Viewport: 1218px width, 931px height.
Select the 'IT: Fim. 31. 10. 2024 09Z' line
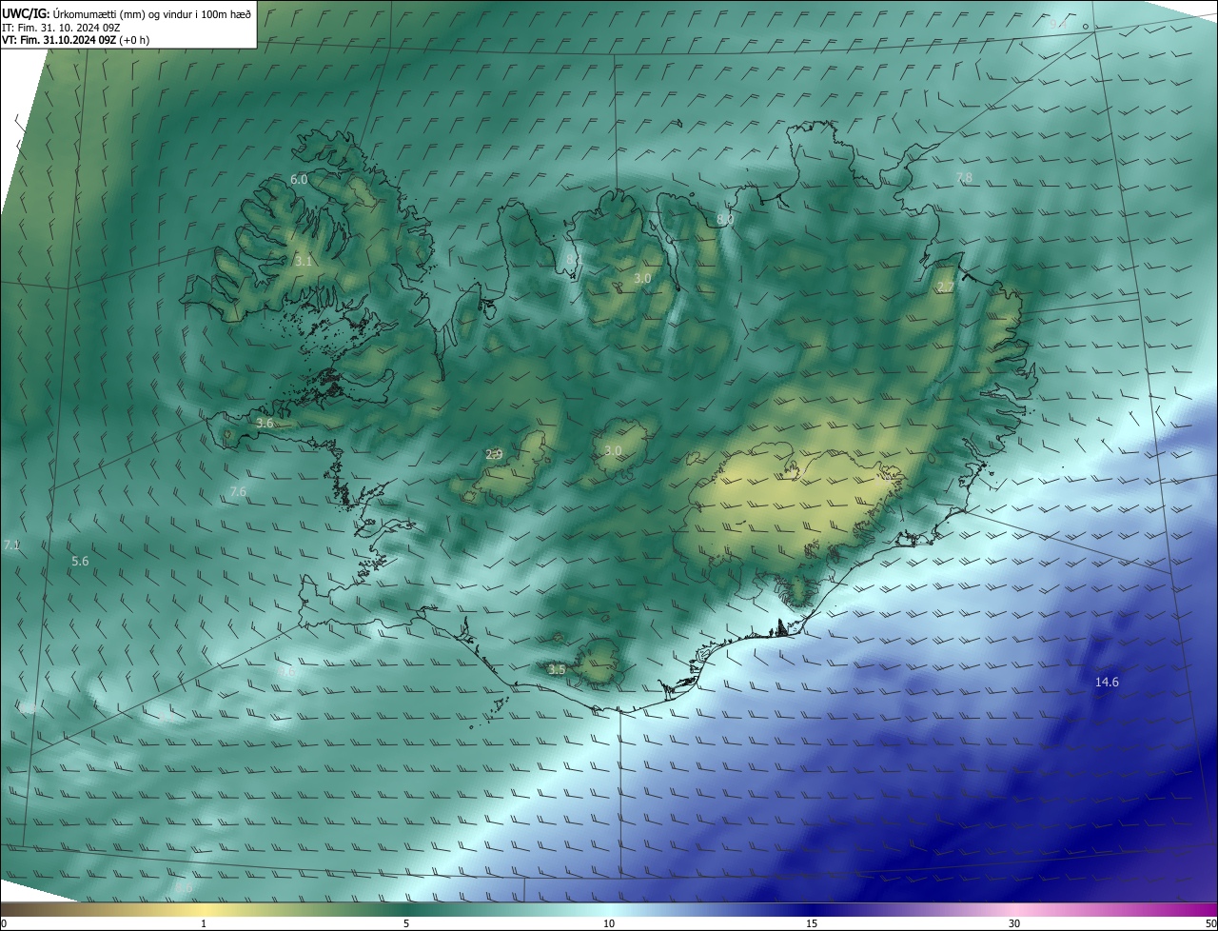point(61,28)
